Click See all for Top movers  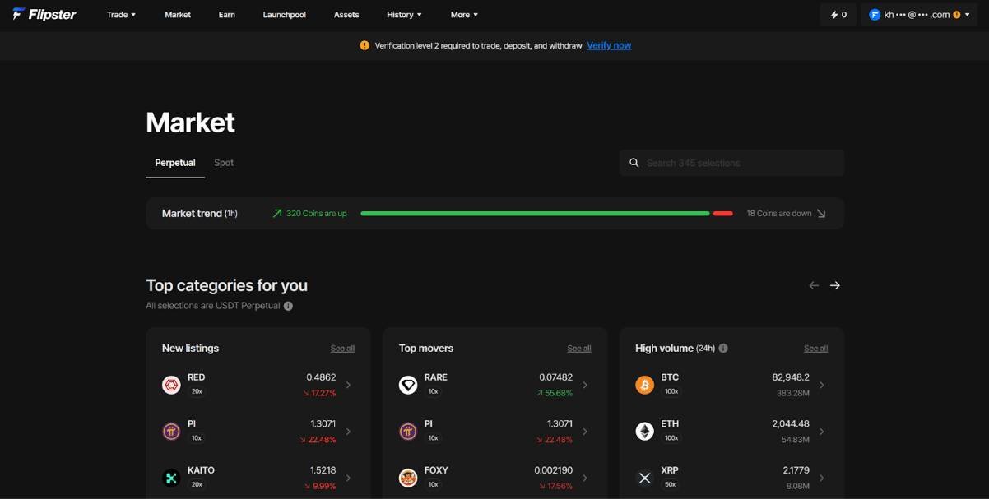(579, 349)
